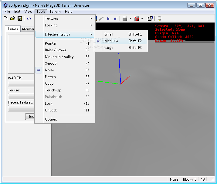The height and width of the screenshot is (184, 217).
Task: Choose the Noise tool entry
Action: coord(65,70)
